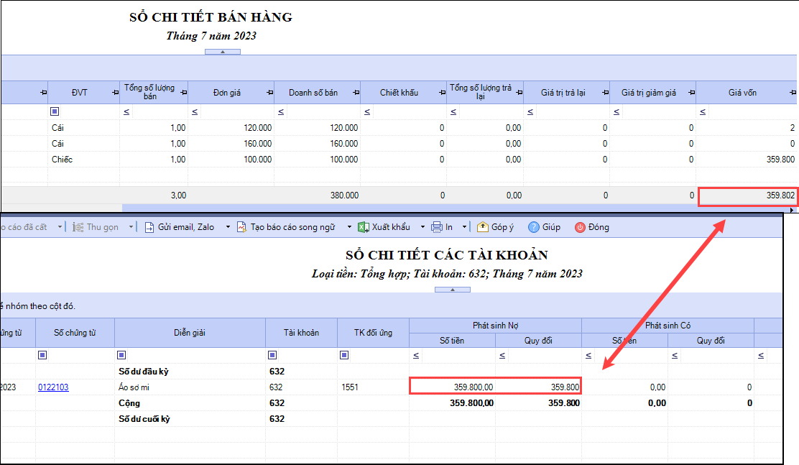
Task: Click the Góp ý button
Action: point(496,227)
